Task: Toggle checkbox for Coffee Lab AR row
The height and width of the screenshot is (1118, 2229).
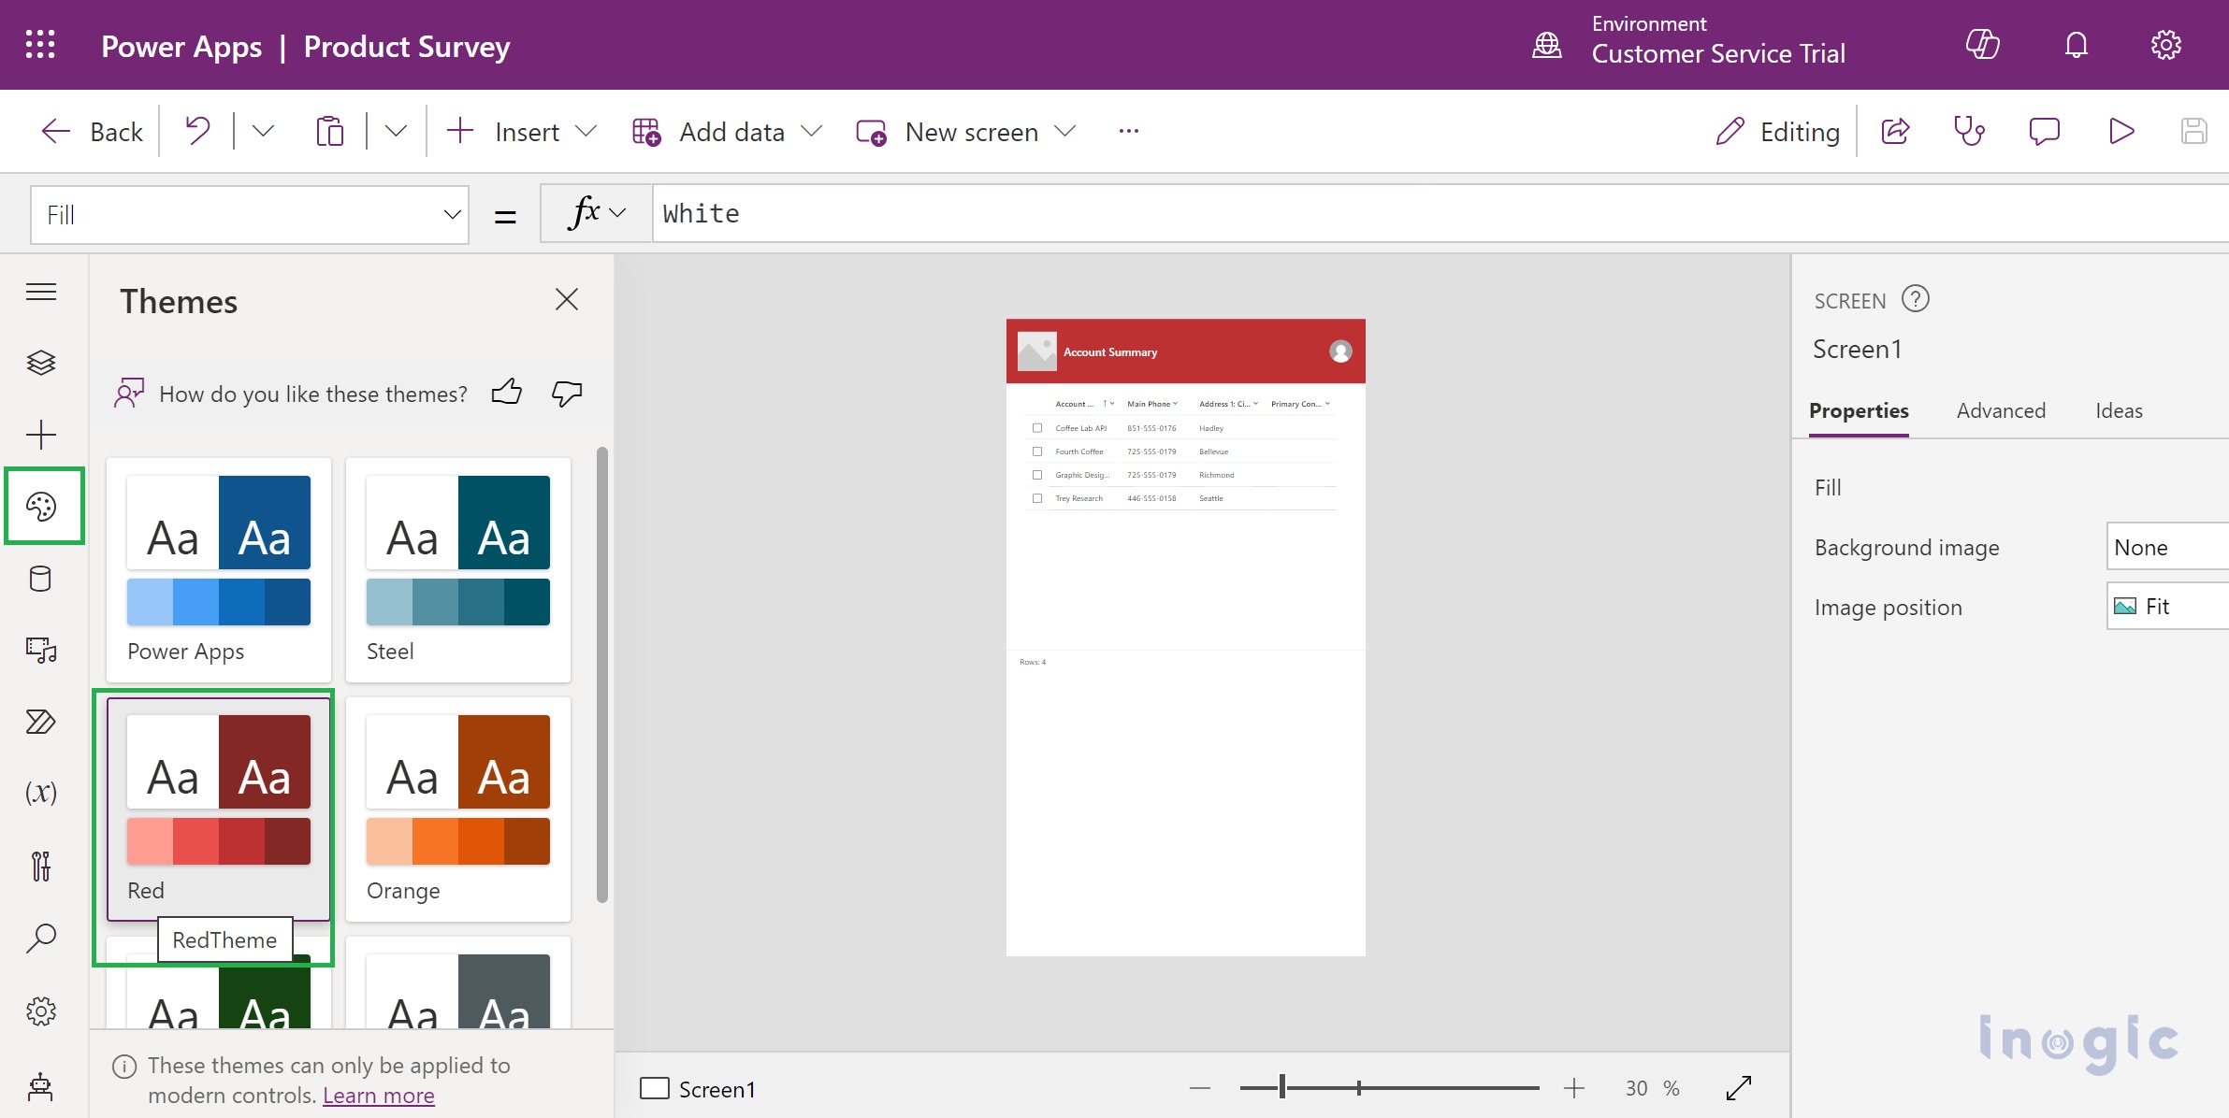Action: click(x=1036, y=428)
